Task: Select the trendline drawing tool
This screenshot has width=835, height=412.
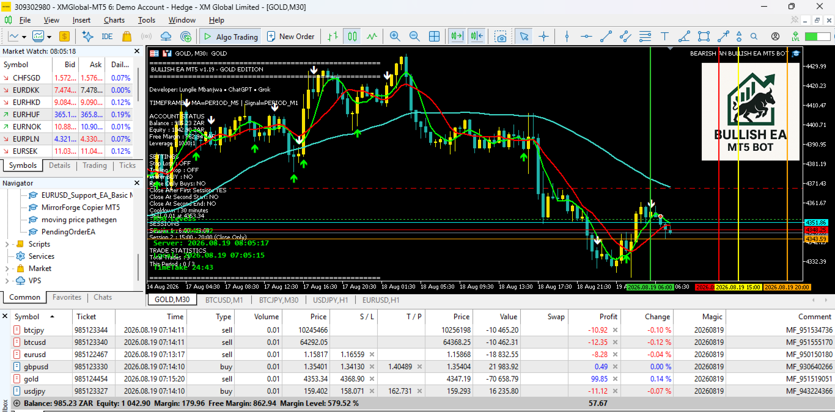Action: [x=606, y=37]
